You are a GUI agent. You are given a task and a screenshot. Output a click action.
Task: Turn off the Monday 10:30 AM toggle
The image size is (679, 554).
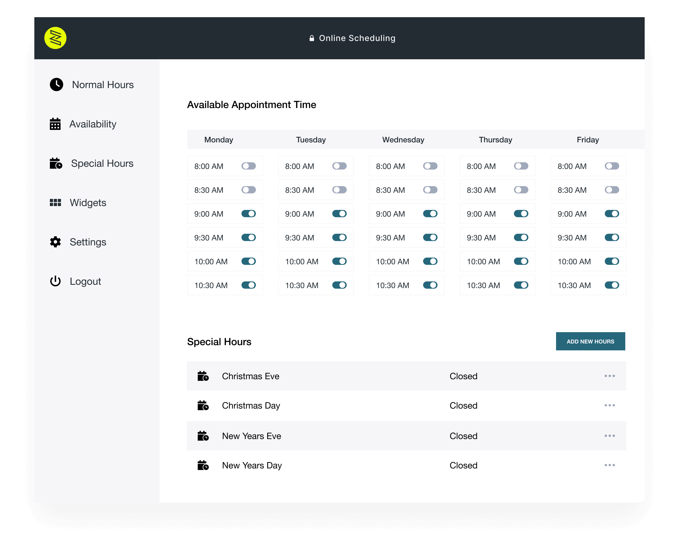click(249, 285)
